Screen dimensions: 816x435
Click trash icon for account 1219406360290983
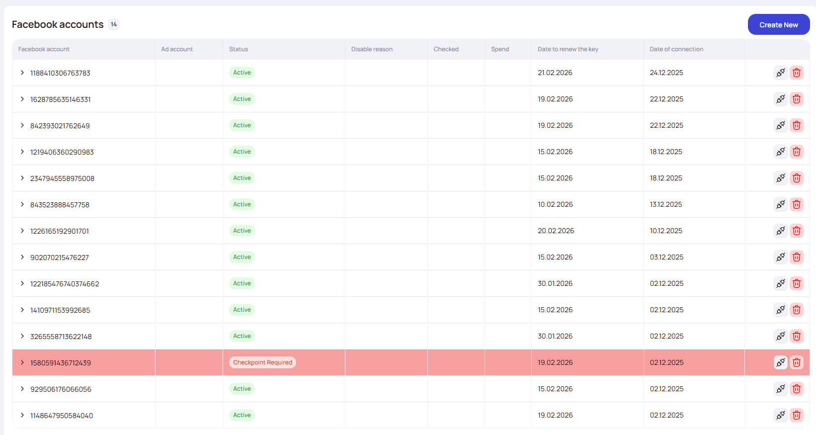tap(797, 152)
